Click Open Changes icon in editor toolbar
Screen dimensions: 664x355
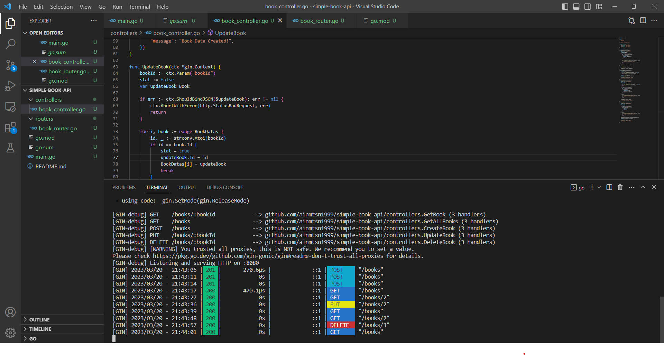631,21
